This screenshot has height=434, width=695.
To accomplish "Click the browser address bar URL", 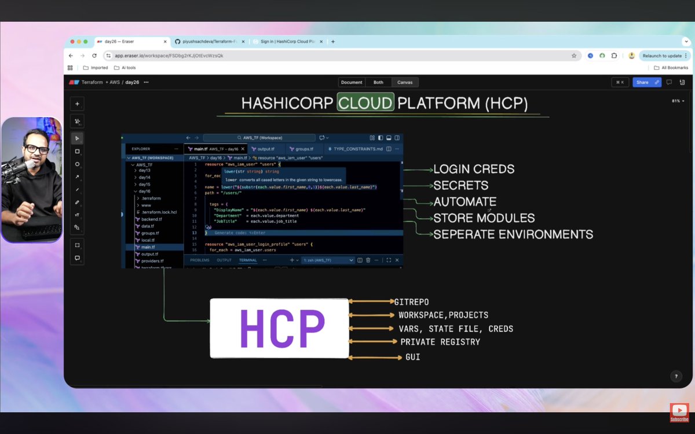I will click(x=169, y=56).
